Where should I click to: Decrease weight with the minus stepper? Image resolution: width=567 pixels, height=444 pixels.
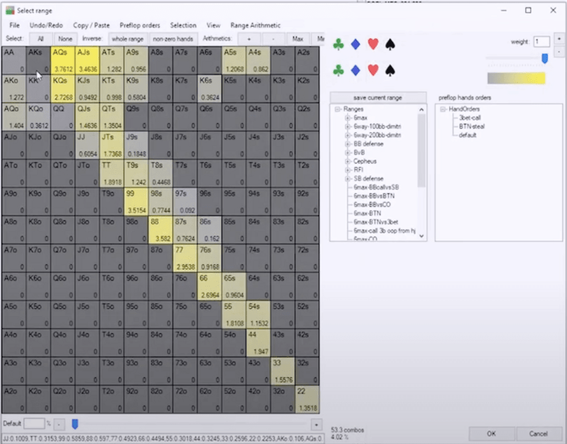559,52
